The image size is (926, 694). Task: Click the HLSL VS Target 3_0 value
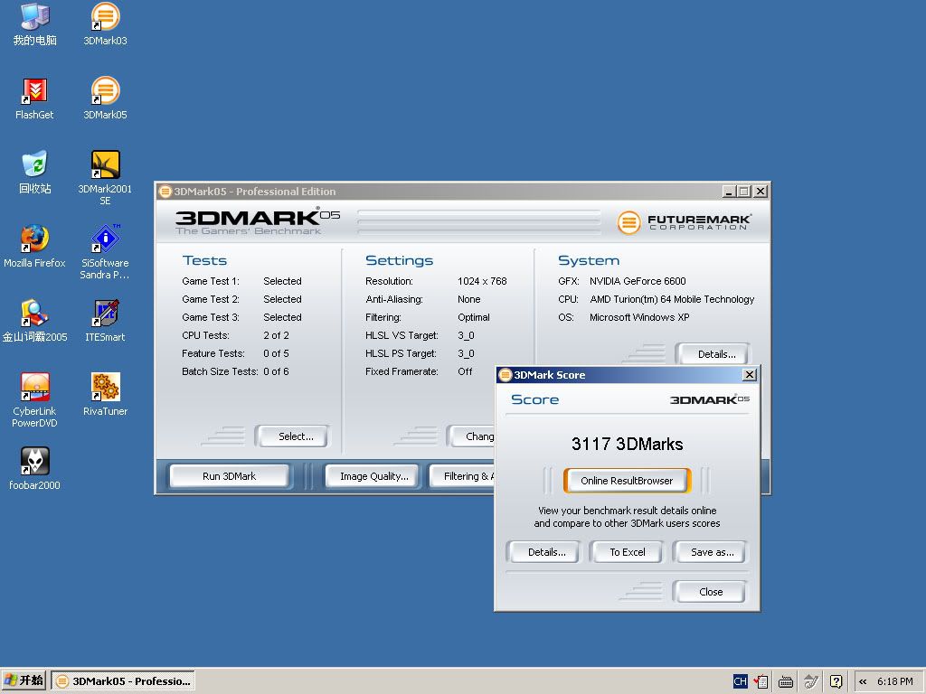click(x=466, y=335)
